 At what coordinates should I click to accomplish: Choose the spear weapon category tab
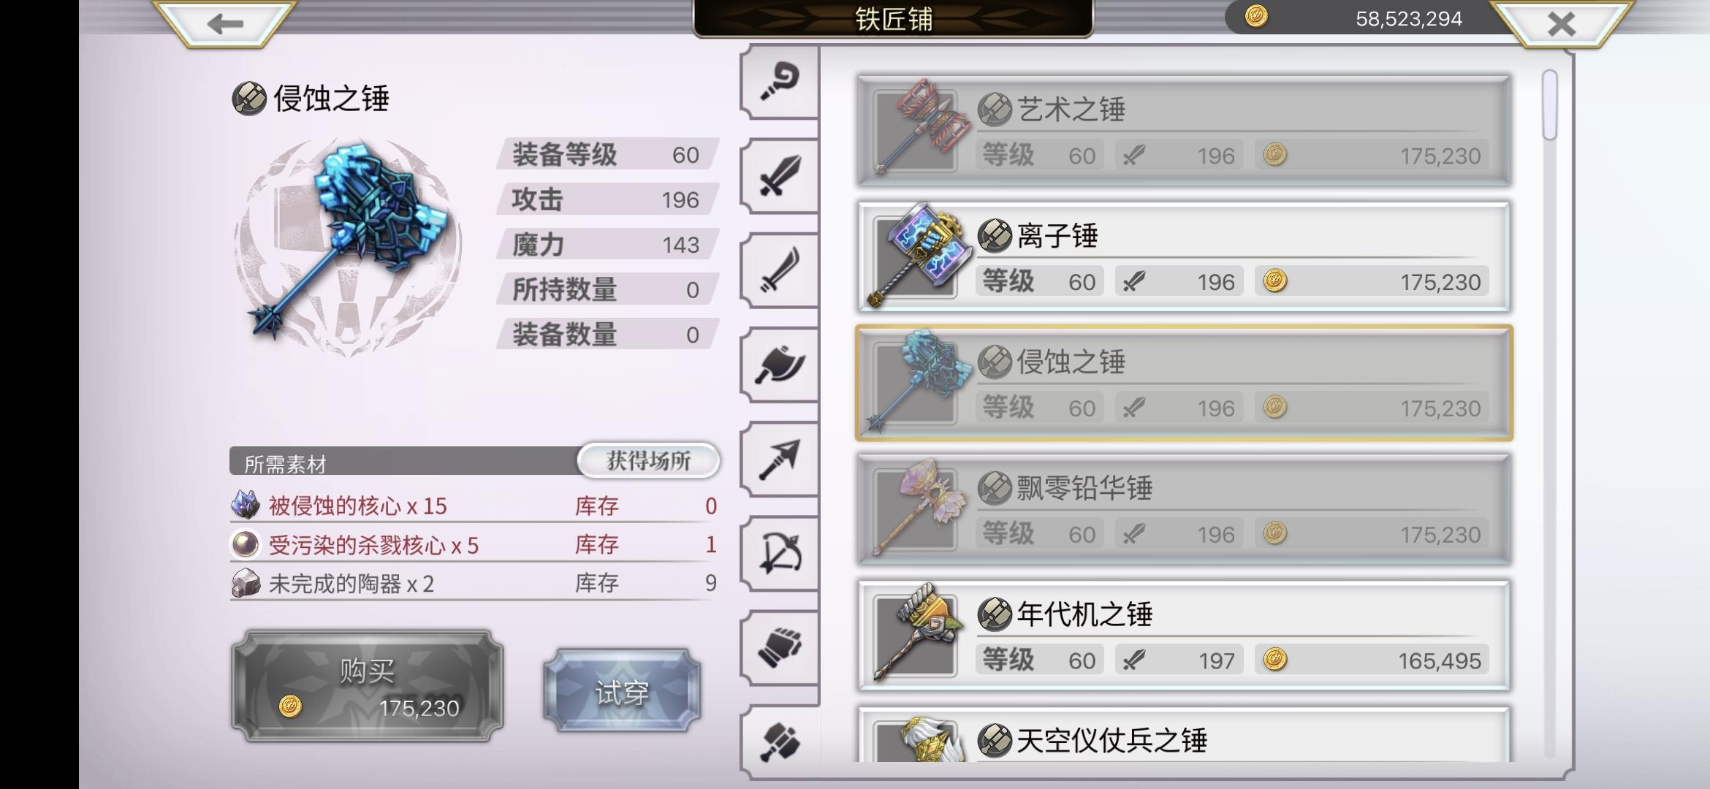point(780,459)
